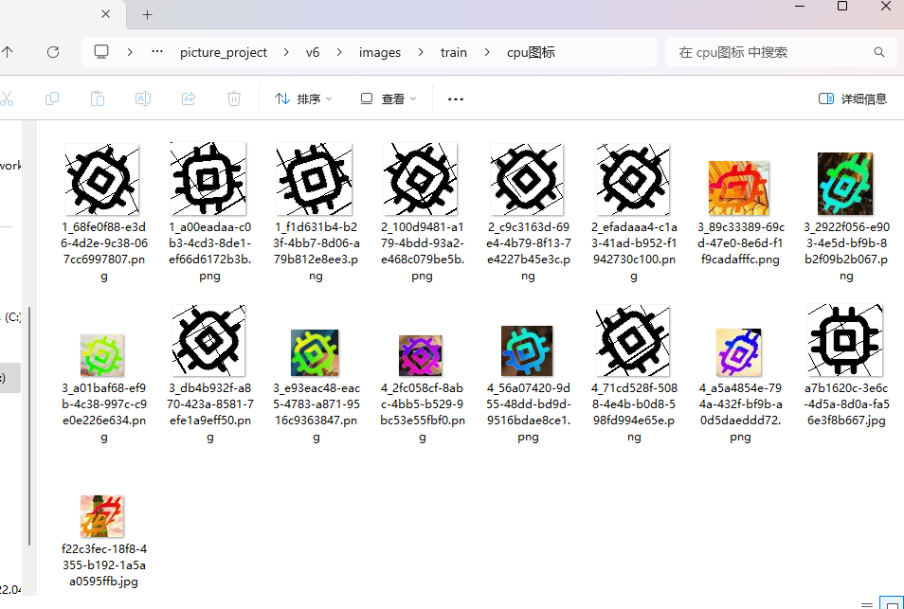
Task: Refresh the current folder view
Action: [53, 52]
